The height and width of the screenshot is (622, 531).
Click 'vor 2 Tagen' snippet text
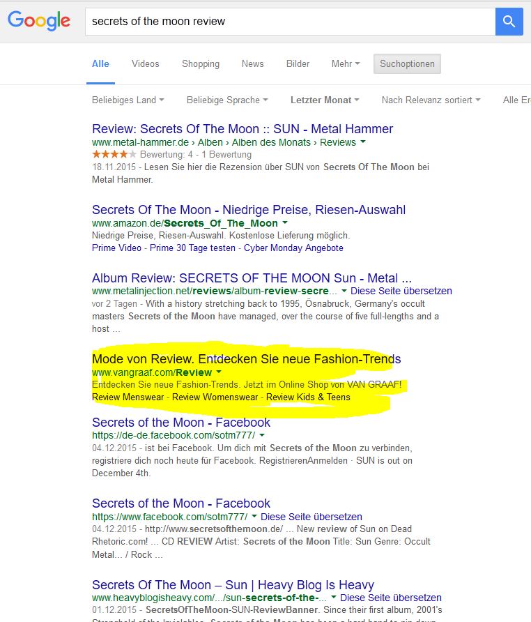point(114,304)
